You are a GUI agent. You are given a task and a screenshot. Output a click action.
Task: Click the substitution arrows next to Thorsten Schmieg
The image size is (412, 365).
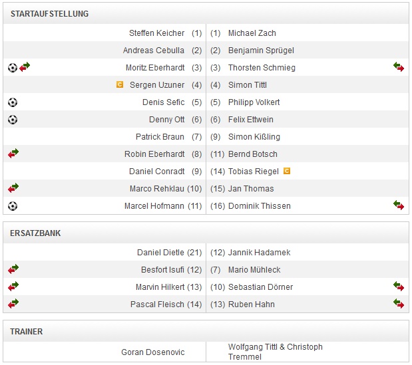pos(399,67)
